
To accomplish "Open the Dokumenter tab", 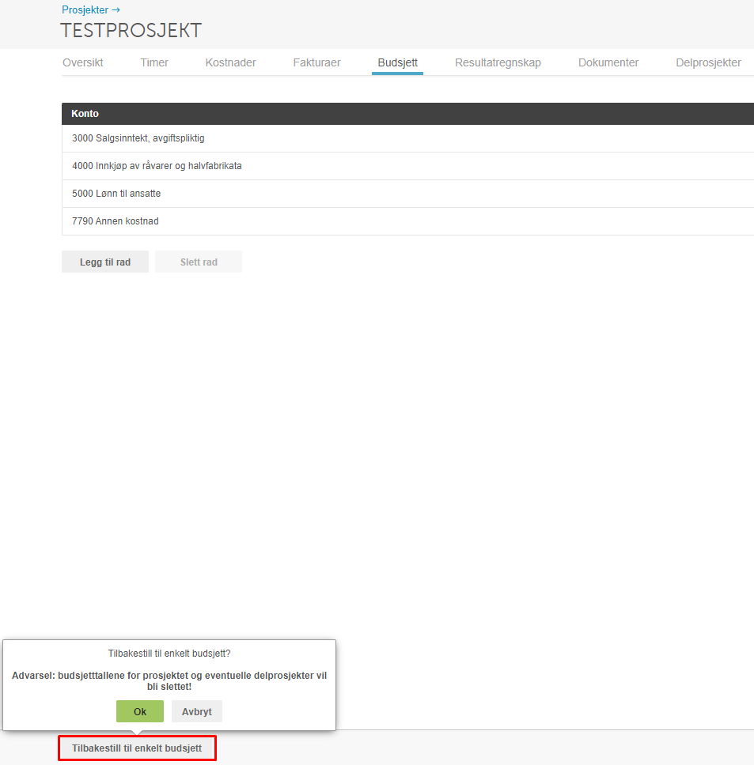I will pos(608,62).
